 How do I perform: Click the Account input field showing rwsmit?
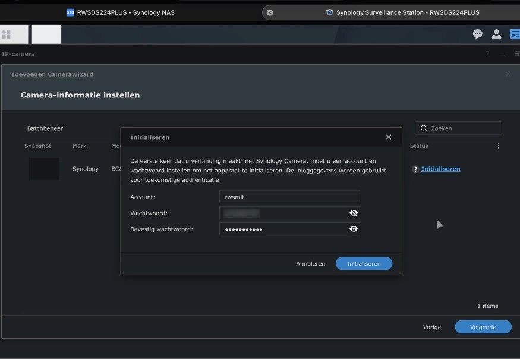[290, 196]
